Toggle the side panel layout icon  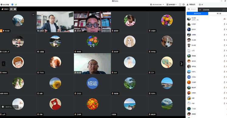183,5
